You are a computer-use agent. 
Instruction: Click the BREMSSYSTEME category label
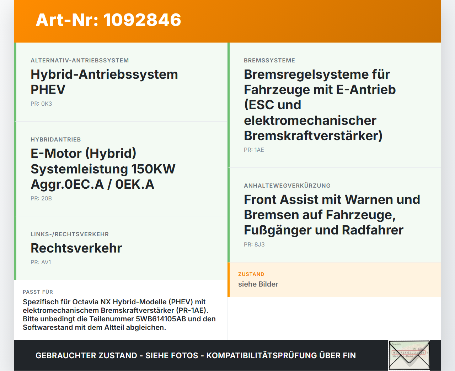coord(269,61)
